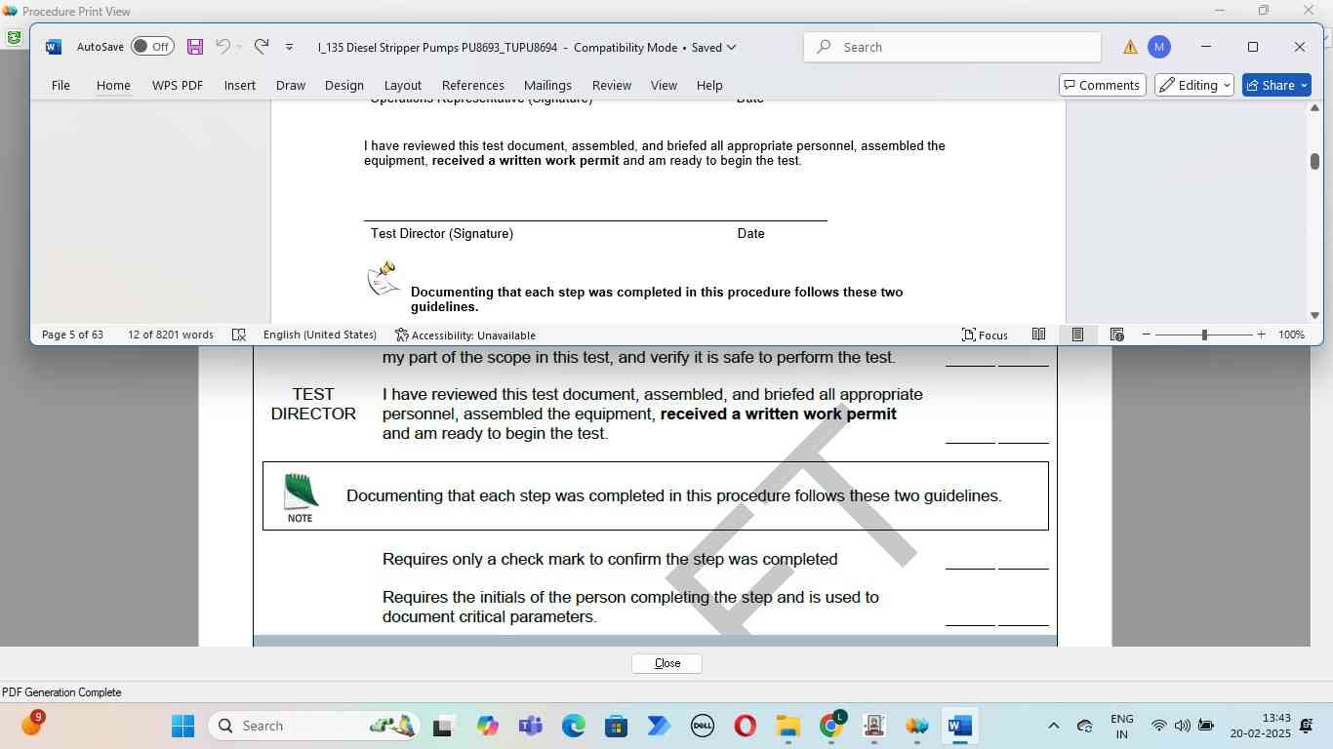Click the proofing check icon
Screen dimensions: 1333x749
coord(239,335)
